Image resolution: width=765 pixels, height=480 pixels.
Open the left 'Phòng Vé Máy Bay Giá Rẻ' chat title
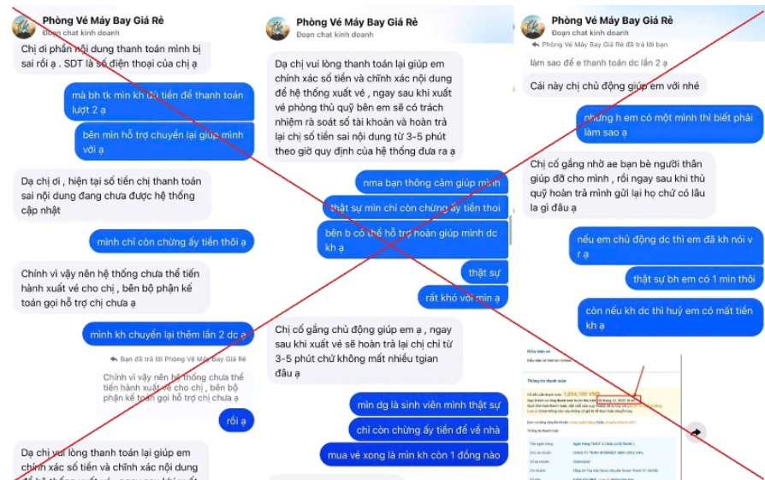[x=103, y=21]
